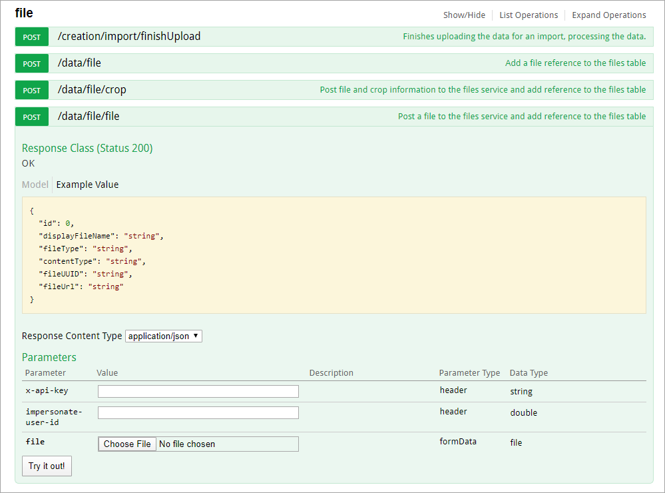This screenshot has width=665, height=493.
Task: Open the Response Content Type dropdown
Action: click(164, 336)
